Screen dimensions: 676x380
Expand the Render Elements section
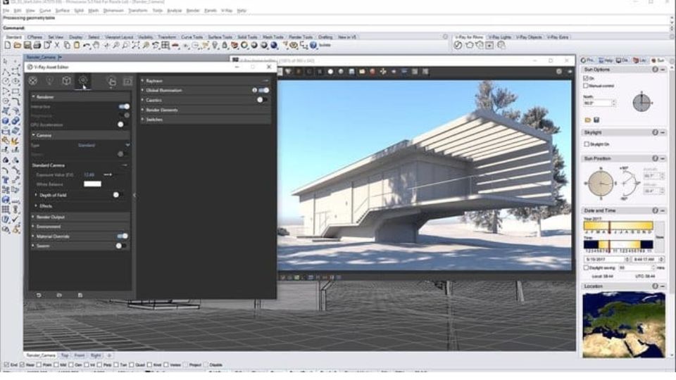tap(206, 110)
